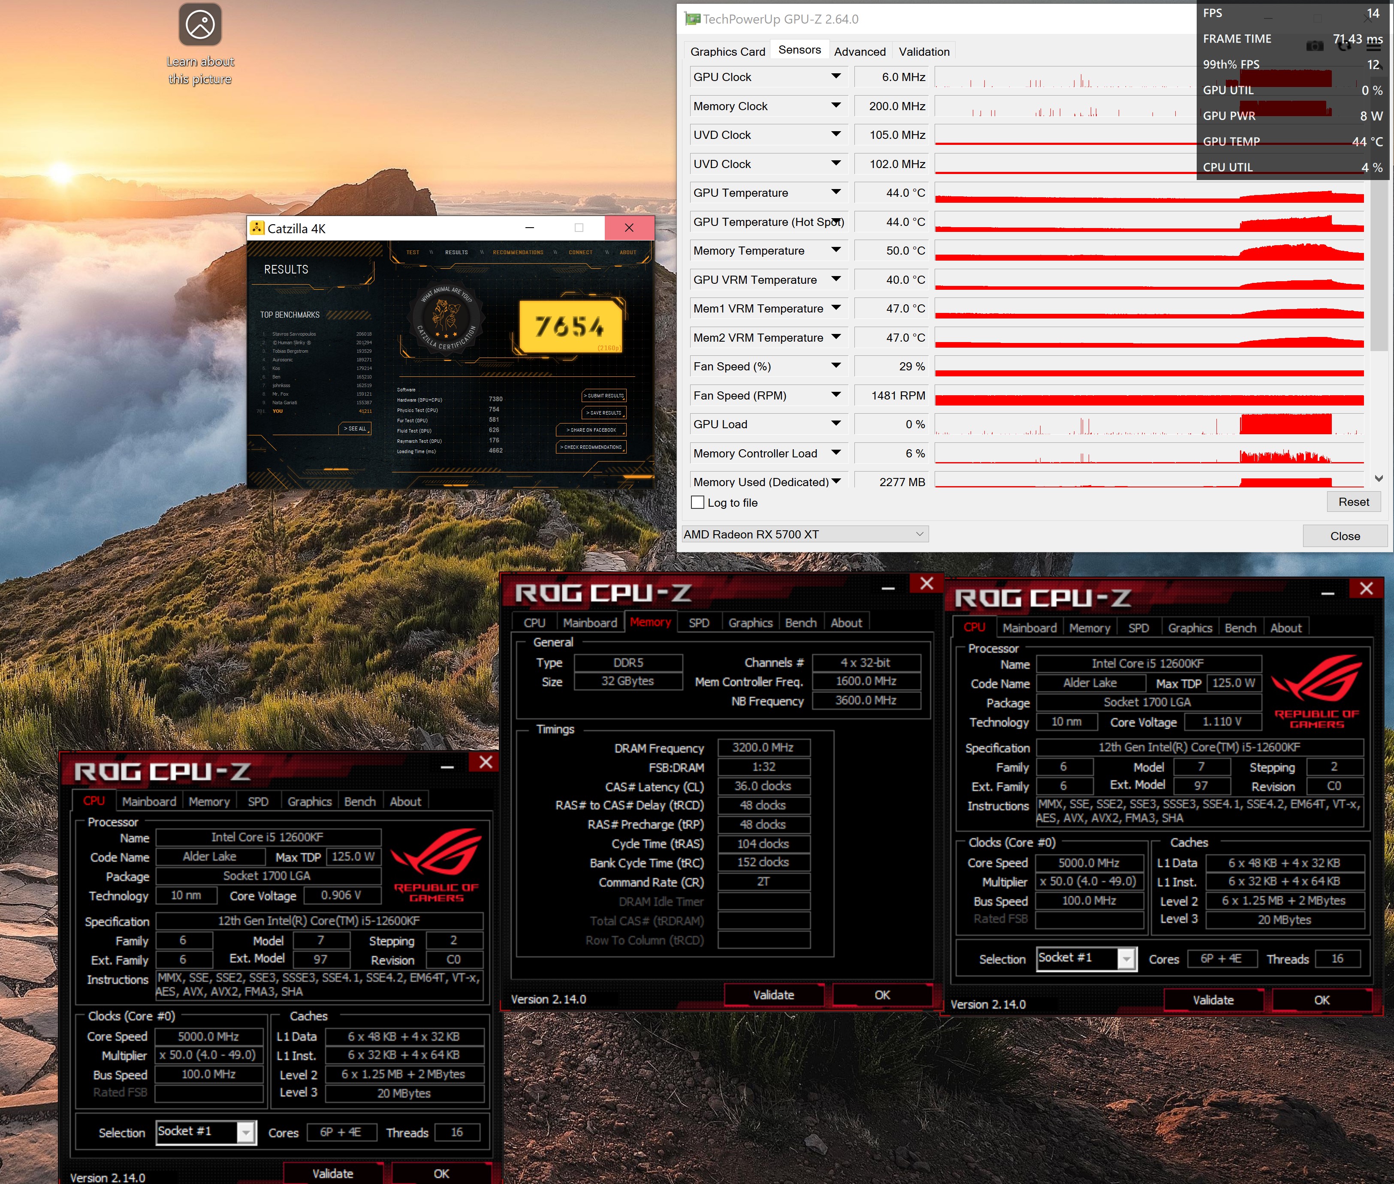This screenshot has width=1394, height=1184.
Task: Switch to GPU-Z Graphics Card tab
Action: click(727, 51)
